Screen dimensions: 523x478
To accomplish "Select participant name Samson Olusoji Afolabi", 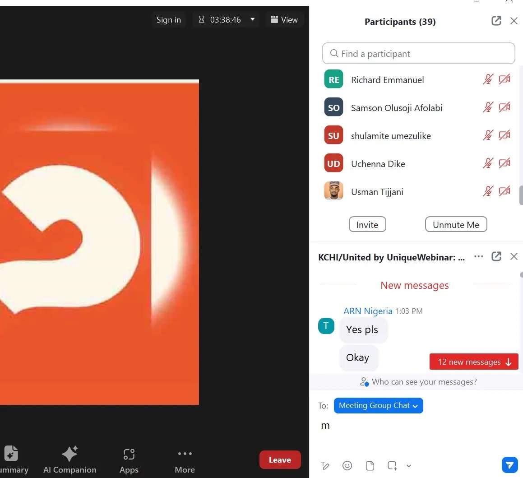I will tap(397, 108).
